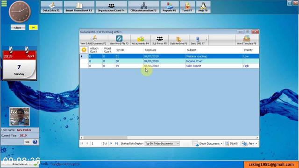The image size is (299, 168).
Task: Select the Sales Report row
Action: [x=169, y=66]
